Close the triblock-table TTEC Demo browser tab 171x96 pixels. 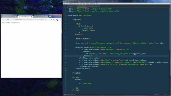tap(16, 17)
